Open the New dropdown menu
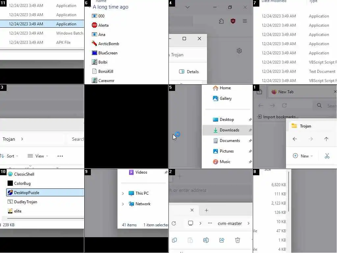337x253 pixels. 303,156
